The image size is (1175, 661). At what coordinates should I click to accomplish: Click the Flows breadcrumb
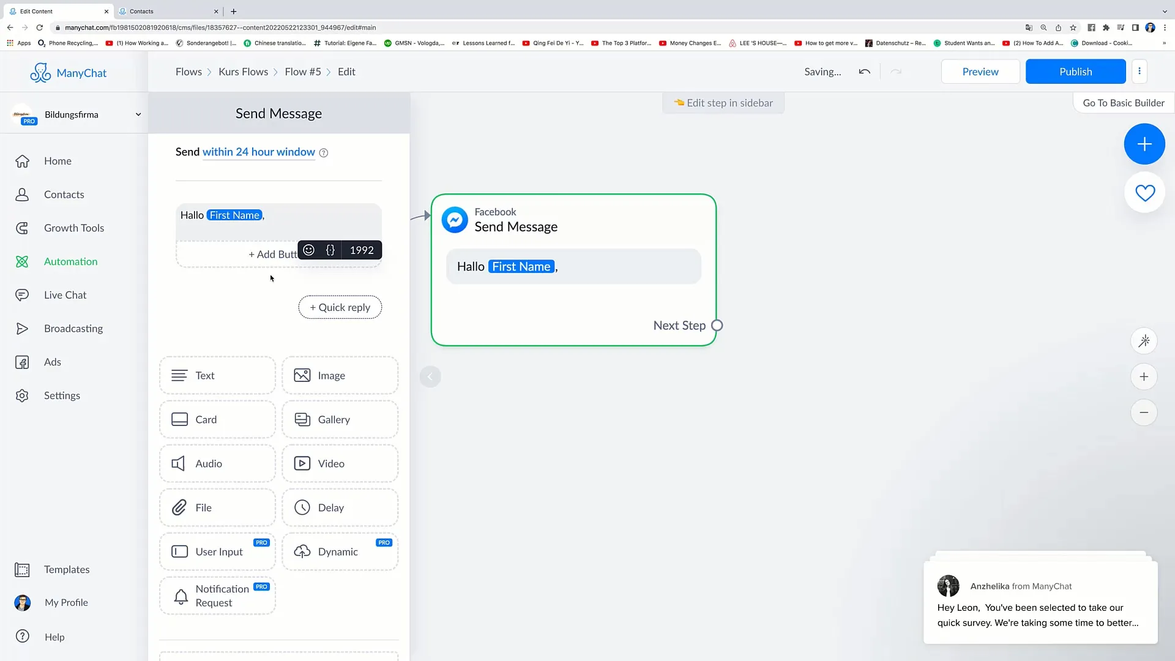click(188, 72)
